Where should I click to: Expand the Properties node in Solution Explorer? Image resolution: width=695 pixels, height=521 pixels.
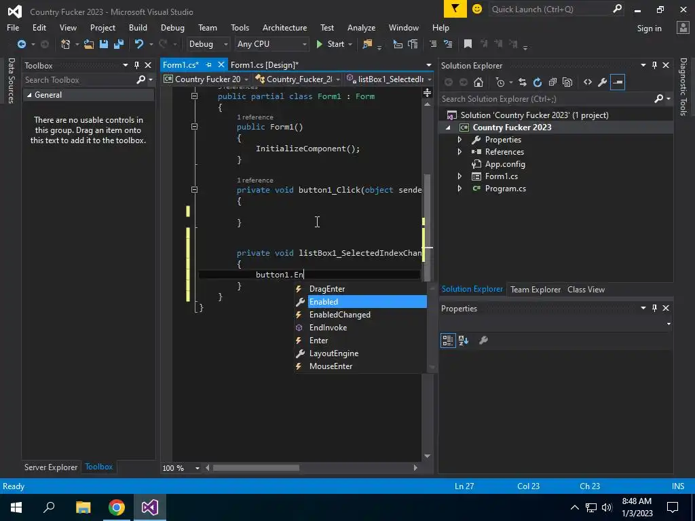(x=459, y=140)
